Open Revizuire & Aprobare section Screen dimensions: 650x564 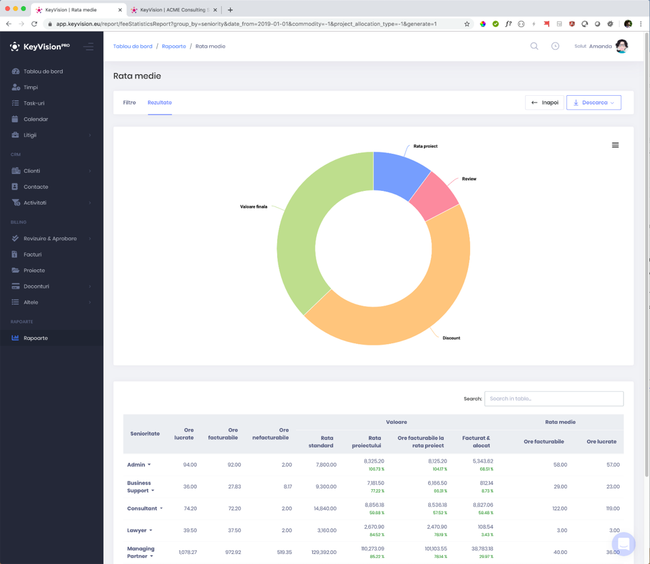pos(50,238)
